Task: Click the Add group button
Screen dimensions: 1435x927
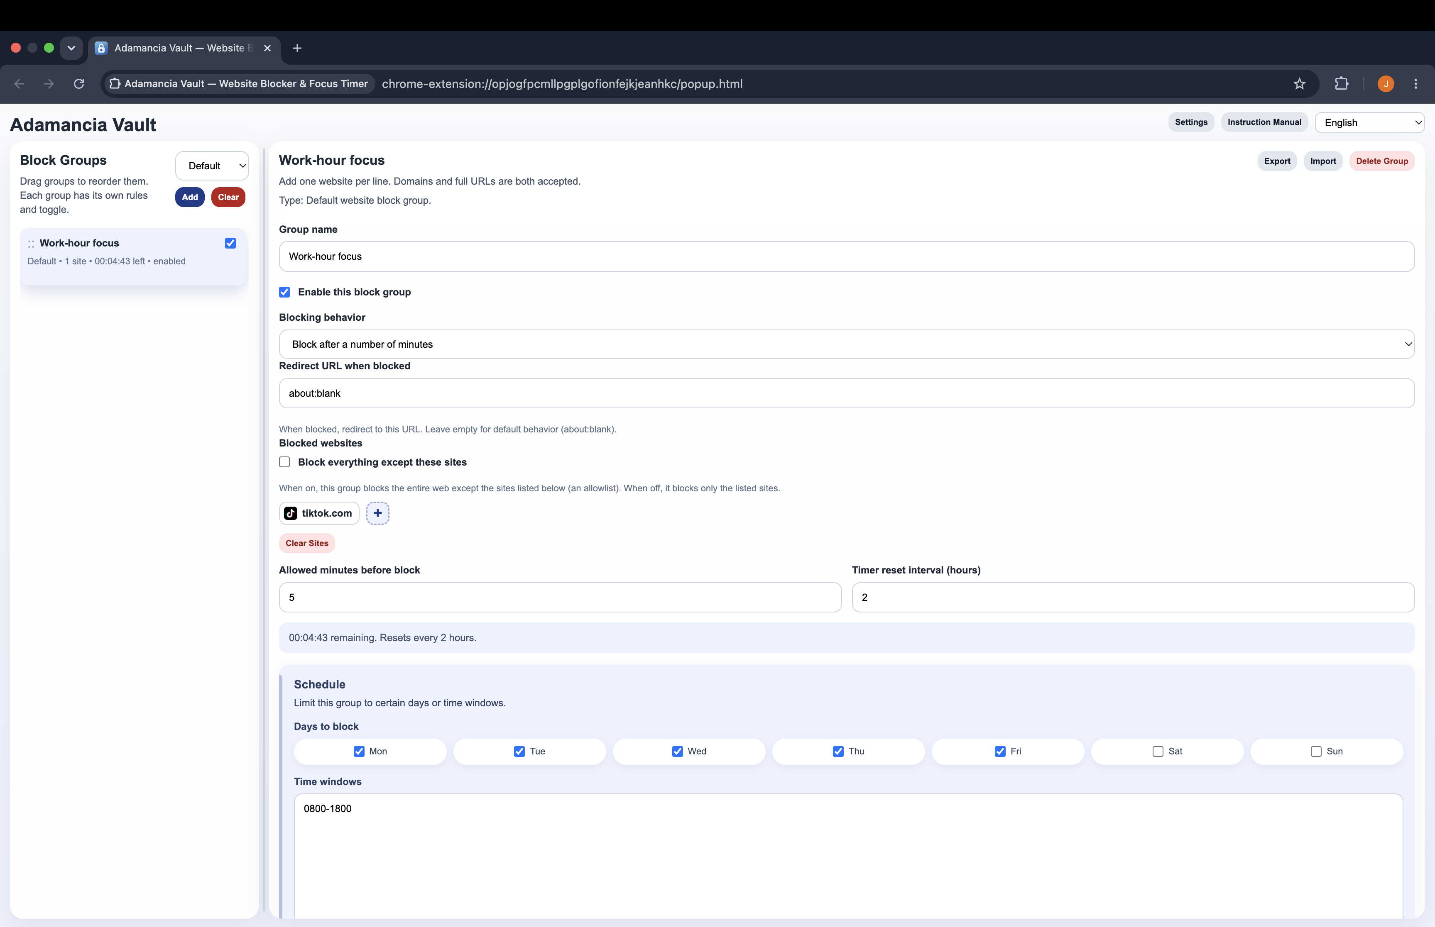Action: [190, 197]
